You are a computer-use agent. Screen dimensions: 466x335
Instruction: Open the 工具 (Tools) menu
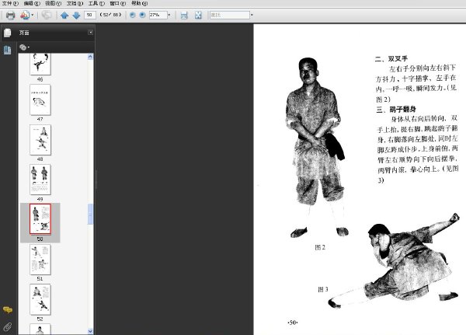click(96, 3)
